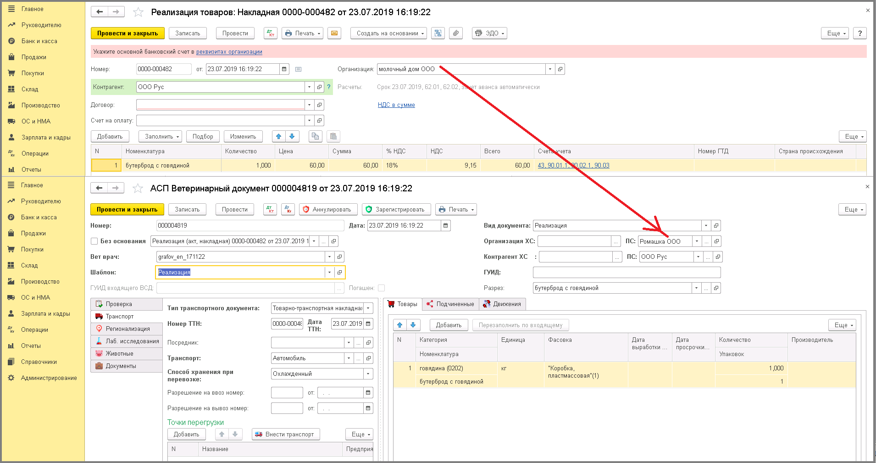Open the Проверка section
This screenshot has height=463, width=876.
click(127, 304)
